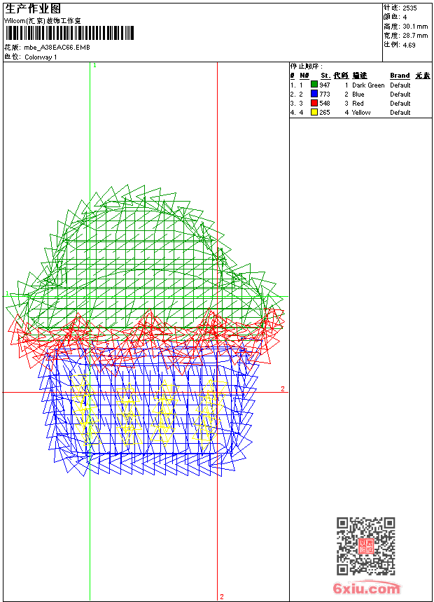Click the QR code image

pos(366,546)
